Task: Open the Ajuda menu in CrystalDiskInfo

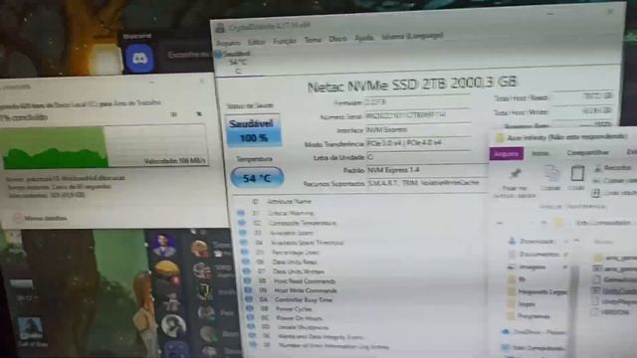Action: 364,38
